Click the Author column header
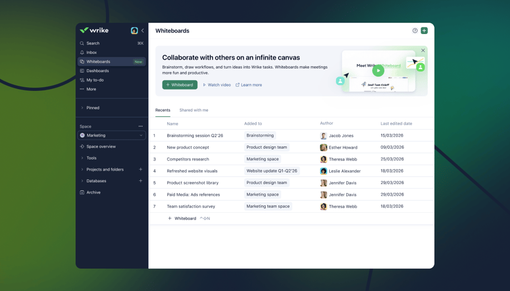 (326, 123)
